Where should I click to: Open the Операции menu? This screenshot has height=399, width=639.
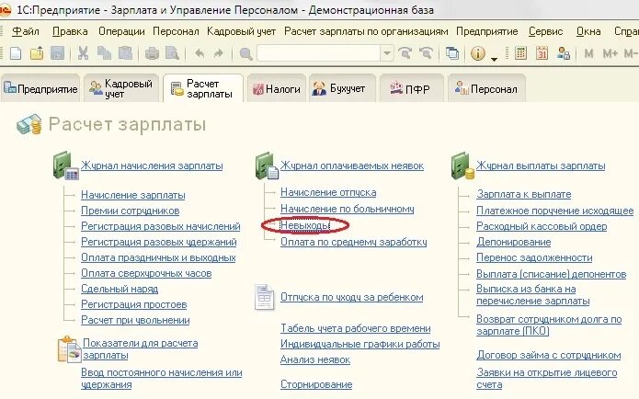point(121,31)
